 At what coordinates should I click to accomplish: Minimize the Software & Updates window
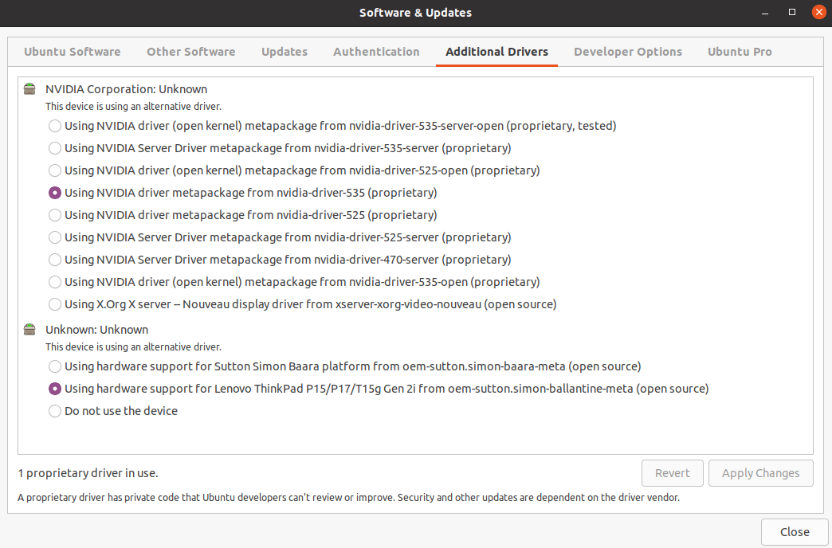pyautogui.click(x=764, y=13)
